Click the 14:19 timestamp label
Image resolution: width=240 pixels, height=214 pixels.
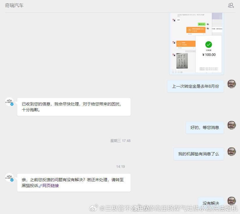click(120, 167)
